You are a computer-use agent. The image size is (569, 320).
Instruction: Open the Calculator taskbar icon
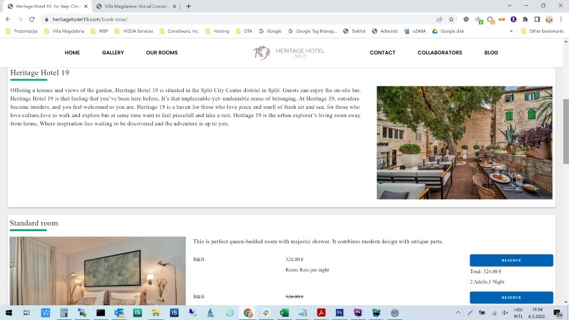64,313
